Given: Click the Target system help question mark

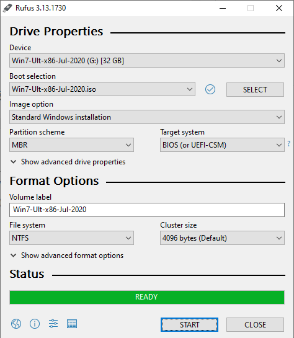Looking at the screenshot, I should [x=289, y=143].
